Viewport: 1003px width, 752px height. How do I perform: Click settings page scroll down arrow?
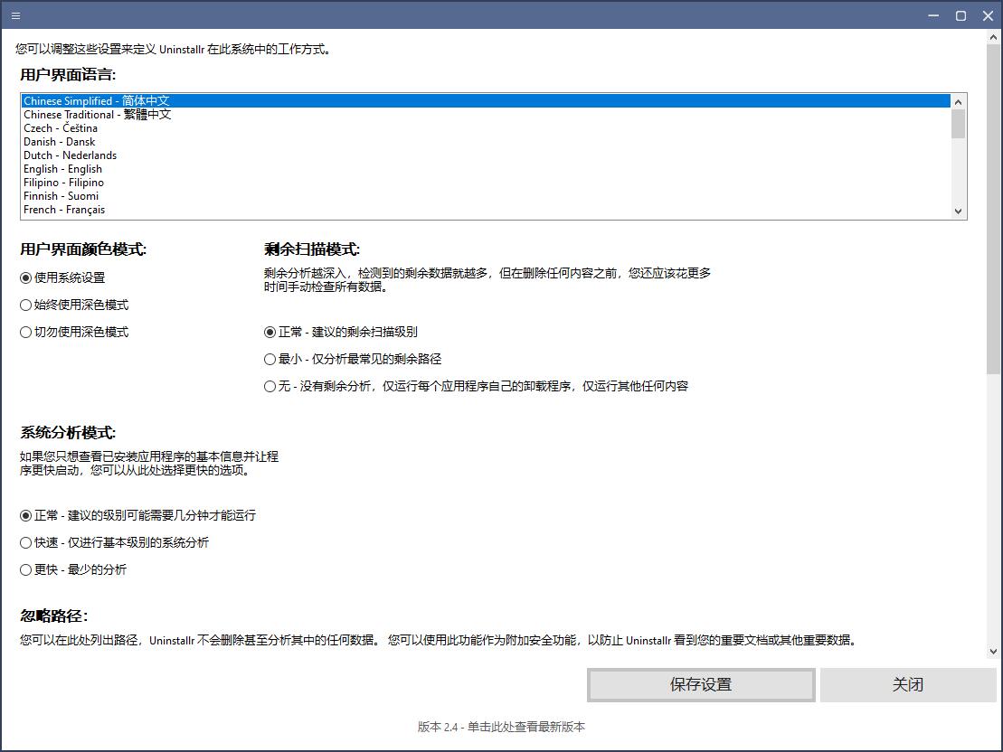[993, 652]
